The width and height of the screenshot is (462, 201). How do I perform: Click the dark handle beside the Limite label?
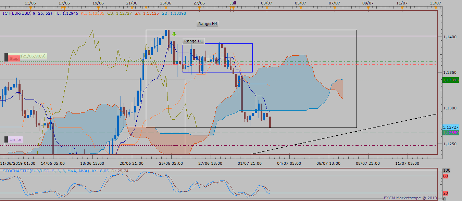click(6, 139)
